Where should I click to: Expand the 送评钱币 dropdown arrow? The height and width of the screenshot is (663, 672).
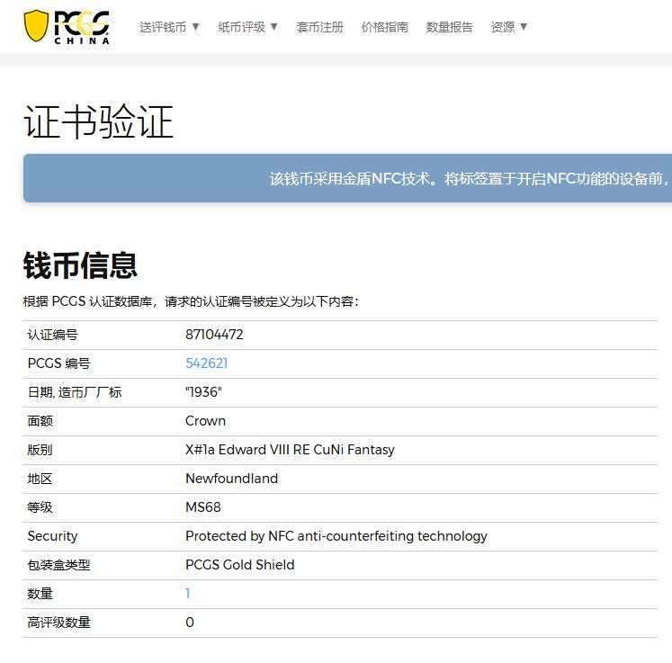tap(195, 27)
